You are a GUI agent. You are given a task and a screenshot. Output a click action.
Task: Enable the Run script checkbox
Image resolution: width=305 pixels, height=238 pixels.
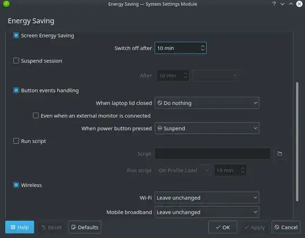click(x=16, y=141)
